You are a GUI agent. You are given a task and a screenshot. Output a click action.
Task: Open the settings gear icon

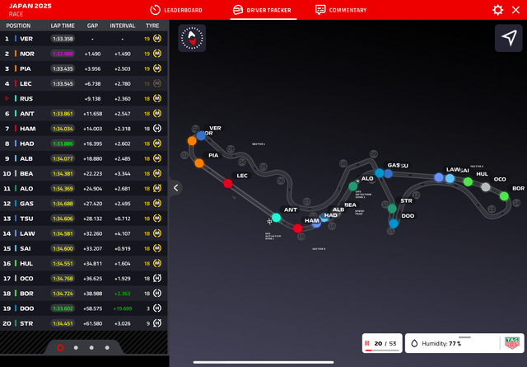tap(497, 10)
